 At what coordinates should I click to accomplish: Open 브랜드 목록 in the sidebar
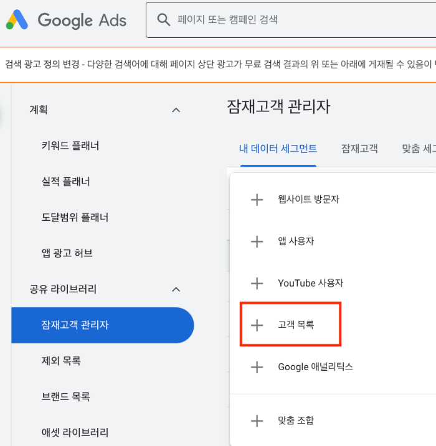(65, 396)
